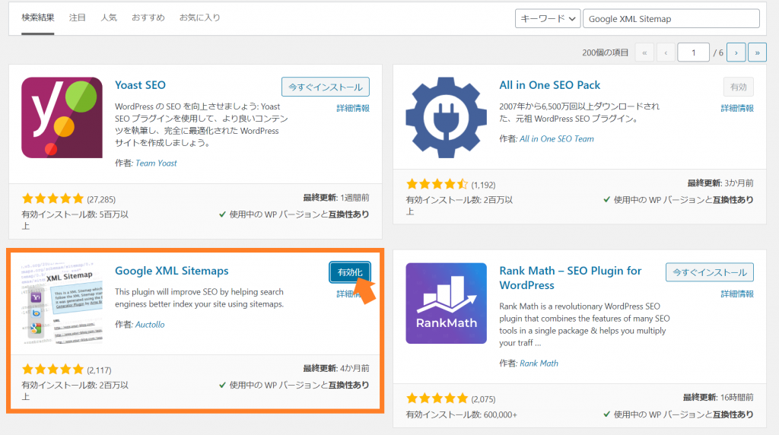
Task: Open 詳細情報 for Rank Math
Action: 737,294
